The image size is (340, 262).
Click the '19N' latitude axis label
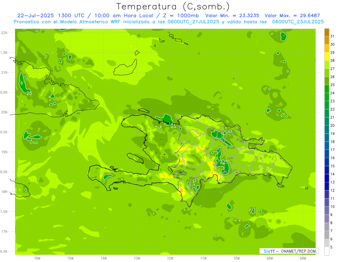click(4, 152)
